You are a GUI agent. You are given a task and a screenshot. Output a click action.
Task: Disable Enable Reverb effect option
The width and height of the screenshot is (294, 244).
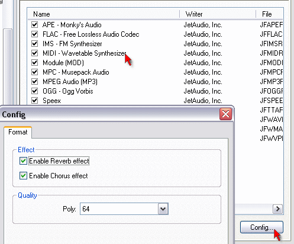coord(23,161)
